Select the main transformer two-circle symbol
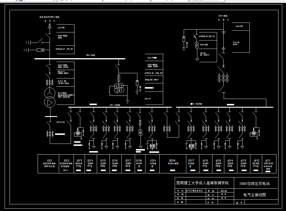Image resolution: width=286 pixels, height=211 pixels. (x=50, y=98)
